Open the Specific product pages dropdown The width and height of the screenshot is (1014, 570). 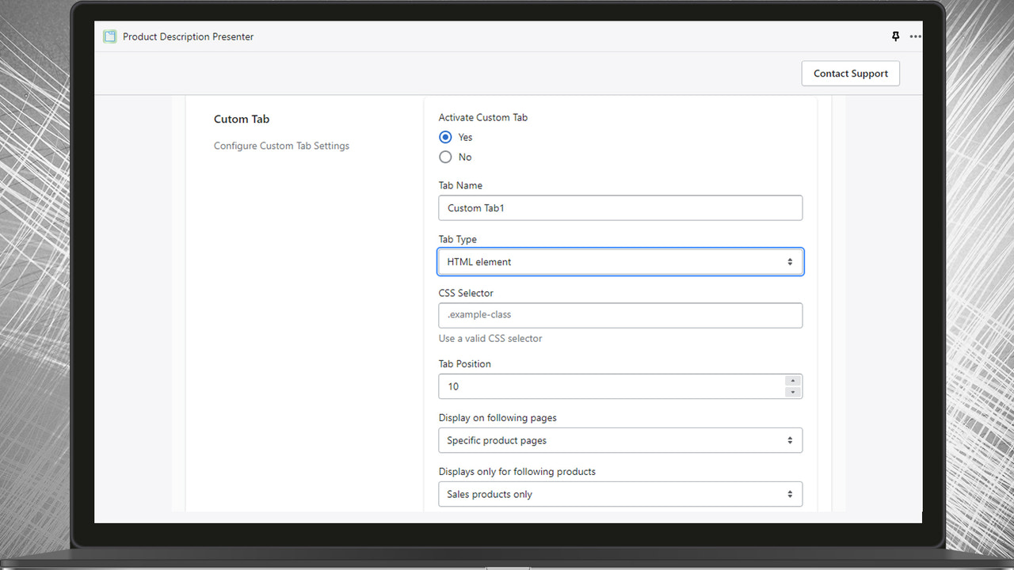pos(620,440)
